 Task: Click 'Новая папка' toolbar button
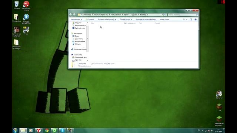(x=164, y=20)
